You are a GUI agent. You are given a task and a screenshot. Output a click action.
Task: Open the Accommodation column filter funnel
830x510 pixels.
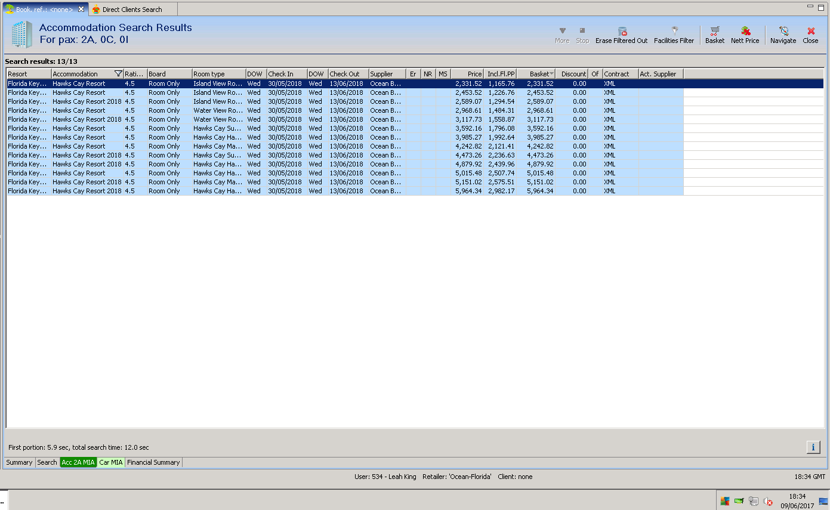point(118,74)
